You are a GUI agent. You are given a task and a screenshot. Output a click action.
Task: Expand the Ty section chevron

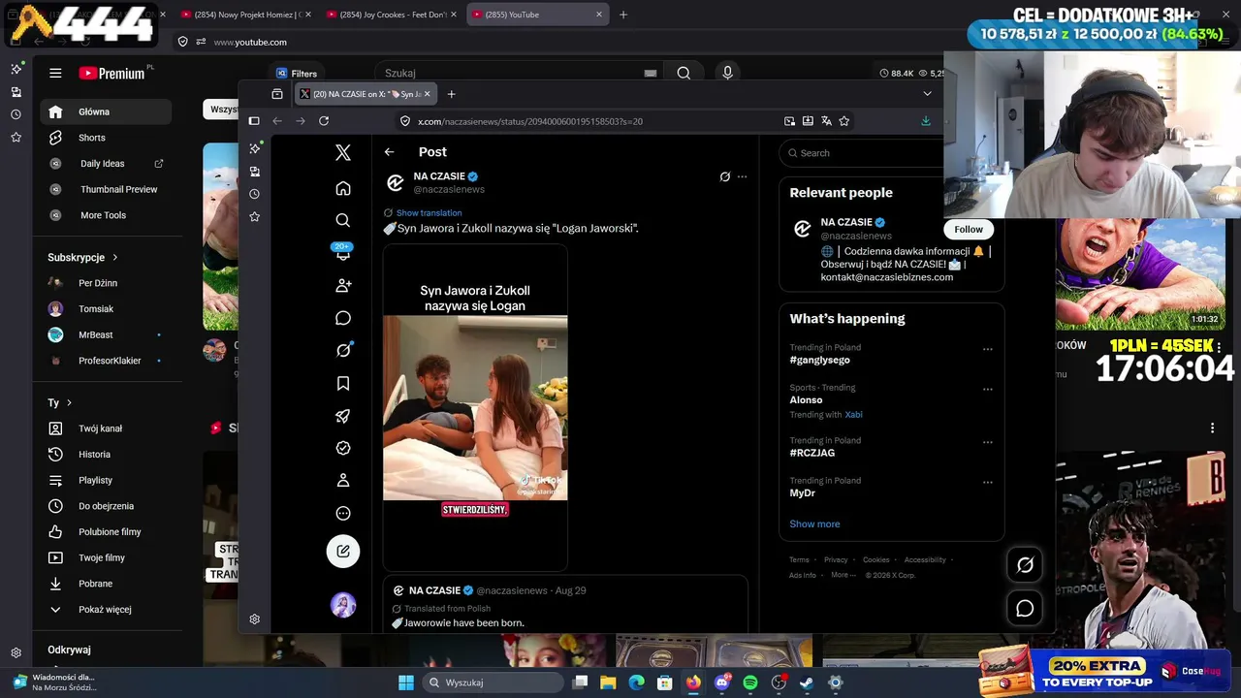coord(69,403)
